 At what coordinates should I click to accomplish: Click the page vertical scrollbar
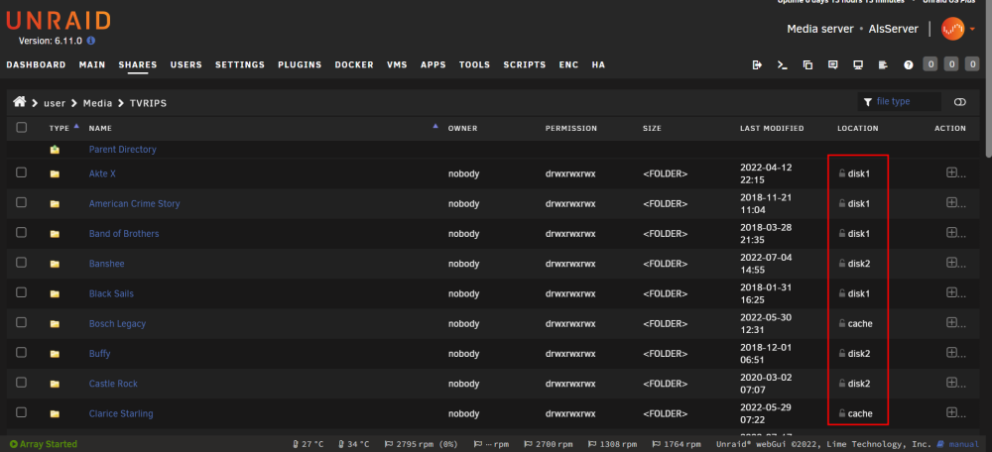coord(988,79)
